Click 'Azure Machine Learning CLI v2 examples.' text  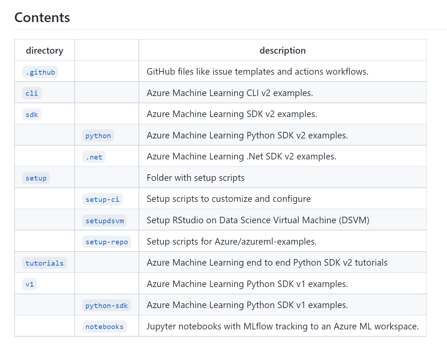(230, 93)
